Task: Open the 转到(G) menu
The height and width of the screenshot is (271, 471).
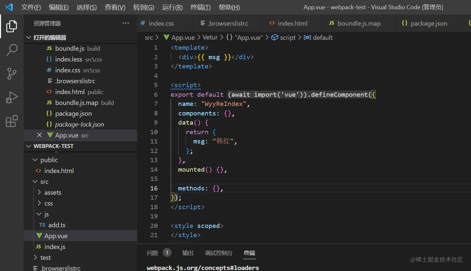Action: tap(144, 7)
